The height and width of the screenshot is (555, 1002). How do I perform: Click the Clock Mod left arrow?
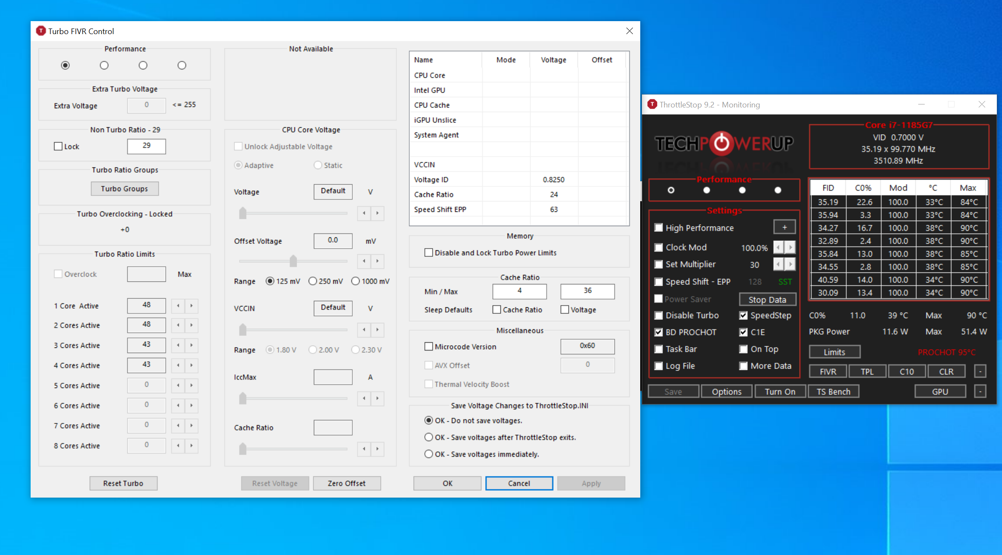pos(778,247)
